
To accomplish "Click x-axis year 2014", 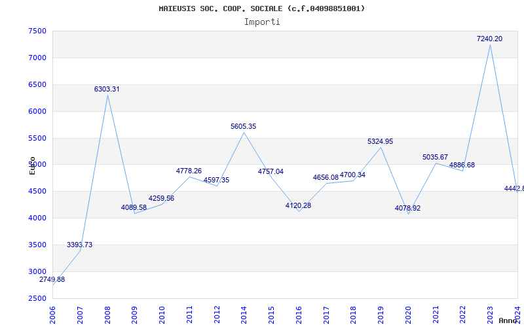I will tap(244, 315).
